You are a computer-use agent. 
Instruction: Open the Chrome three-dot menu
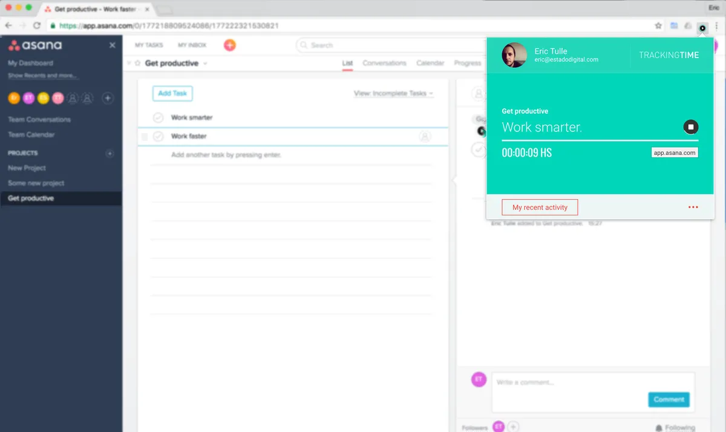pos(716,27)
